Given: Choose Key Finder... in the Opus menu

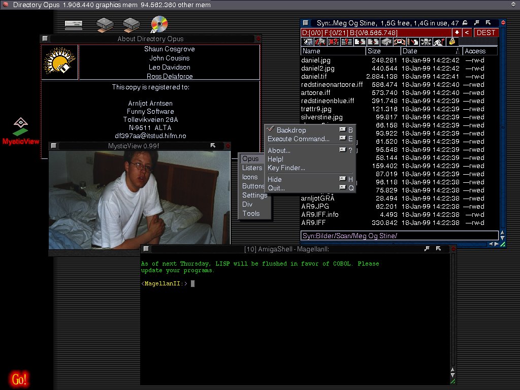Looking at the screenshot, I should [x=286, y=168].
